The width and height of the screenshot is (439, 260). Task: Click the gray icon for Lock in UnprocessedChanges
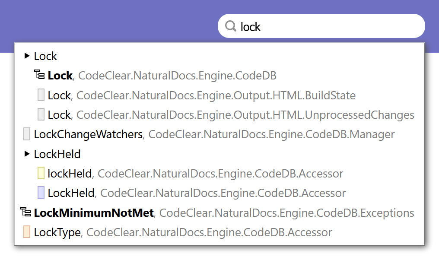[x=41, y=114]
